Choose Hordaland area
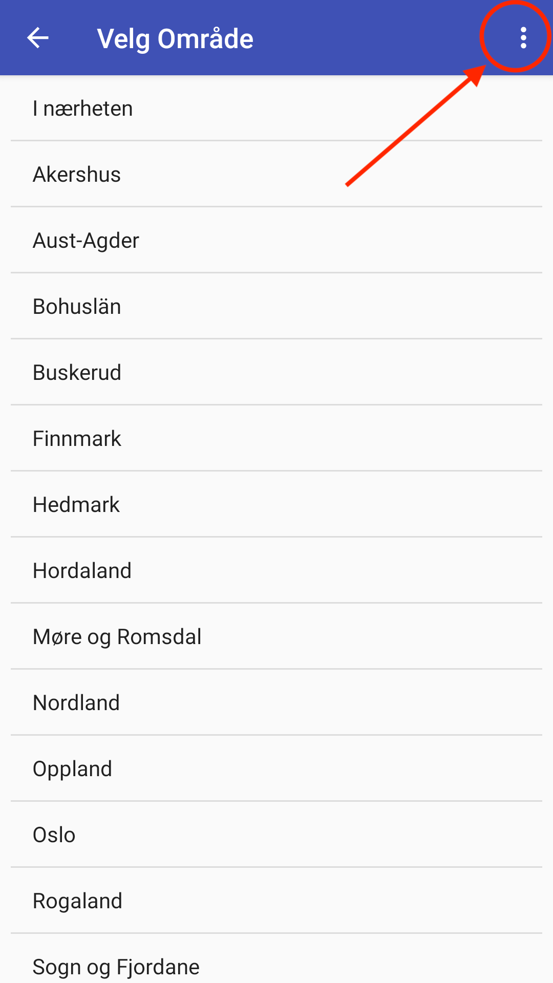Image resolution: width=553 pixels, height=983 pixels. point(276,570)
